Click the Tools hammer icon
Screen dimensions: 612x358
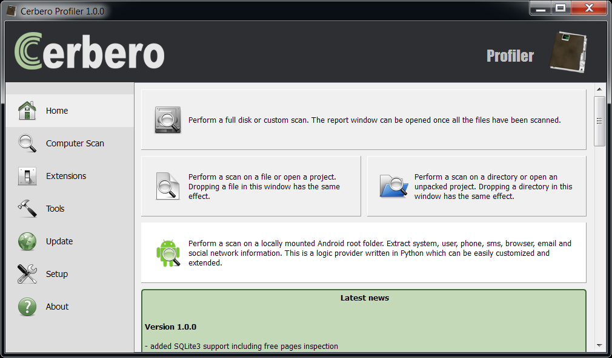coord(27,209)
